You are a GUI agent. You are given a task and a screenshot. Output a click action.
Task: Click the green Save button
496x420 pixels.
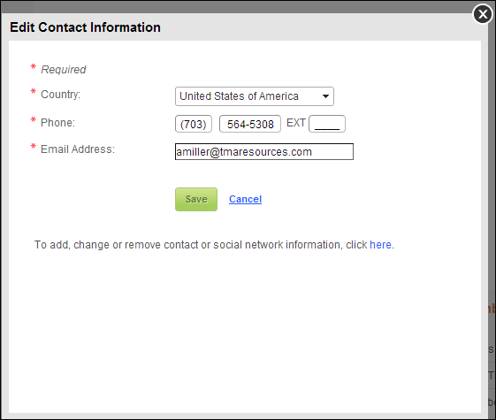(x=196, y=199)
